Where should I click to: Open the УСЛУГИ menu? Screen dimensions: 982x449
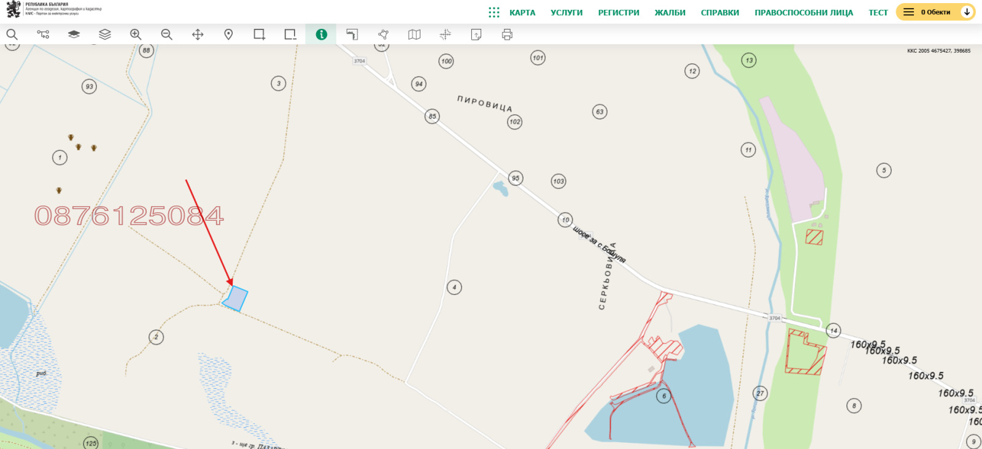coord(566,12)
